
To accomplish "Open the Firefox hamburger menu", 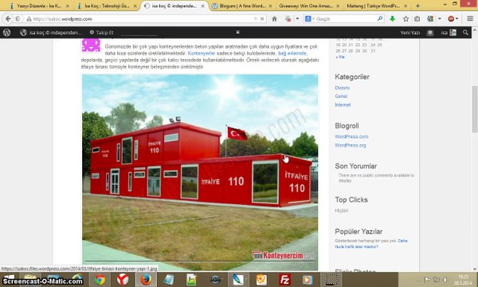I will 470,19.
